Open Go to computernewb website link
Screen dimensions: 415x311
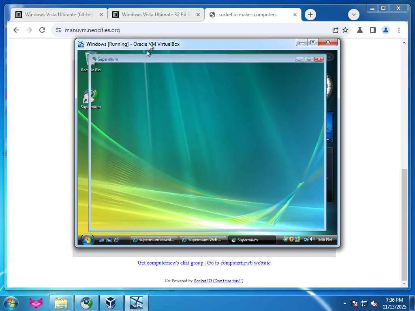coord(239,263)
